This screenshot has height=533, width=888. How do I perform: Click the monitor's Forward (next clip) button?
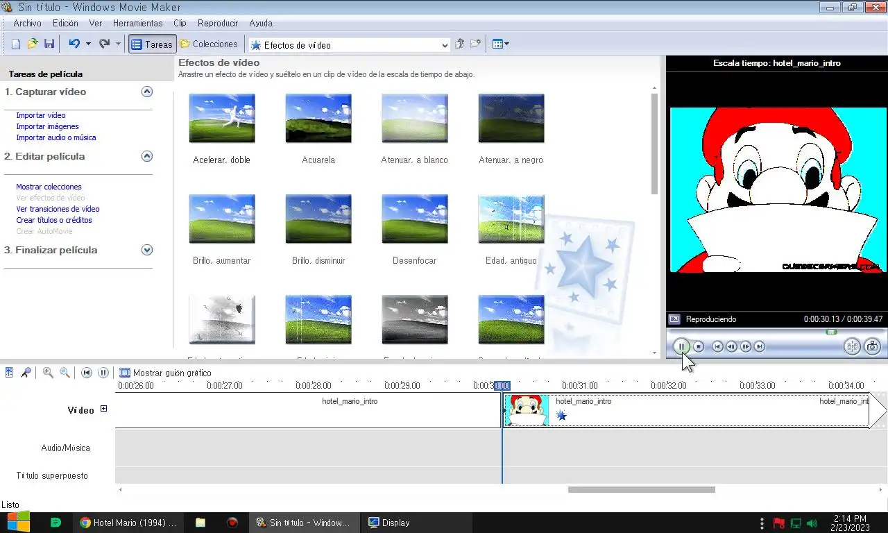point(760,346)
